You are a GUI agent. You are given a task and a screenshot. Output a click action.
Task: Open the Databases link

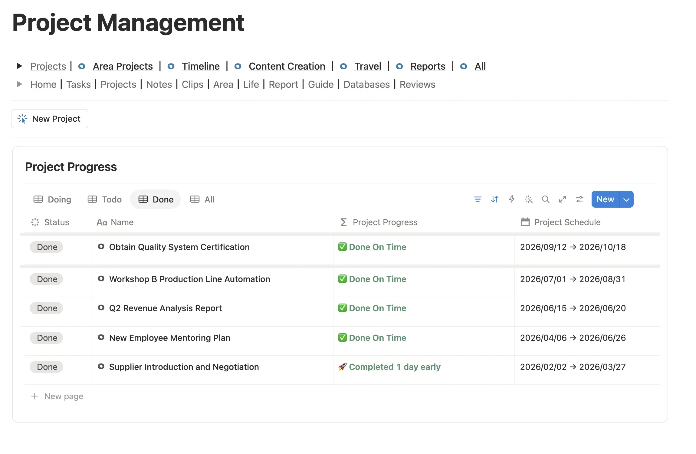pyautogui.click(x=366, y=84)
